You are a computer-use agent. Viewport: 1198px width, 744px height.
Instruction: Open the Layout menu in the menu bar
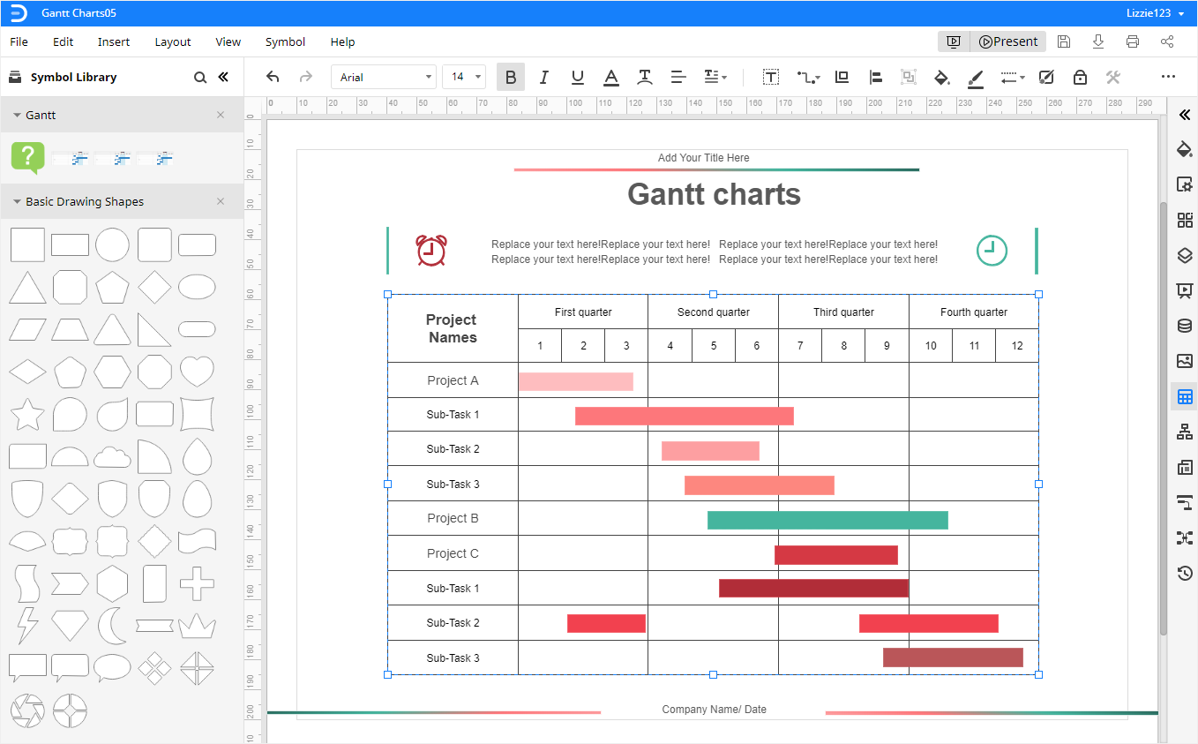(x=172, y=41)
